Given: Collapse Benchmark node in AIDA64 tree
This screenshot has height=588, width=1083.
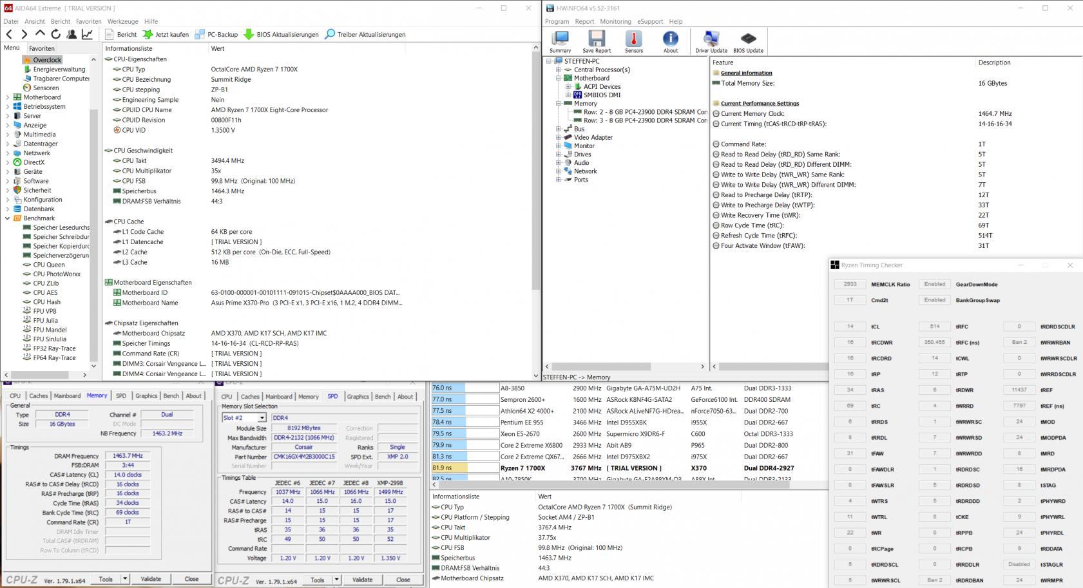Looking at the screenshot, I should point(7,218).
